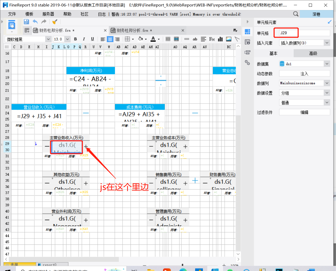Click the 编辑 filter condition button
This screenshot has height=271, width=336.
304,112
